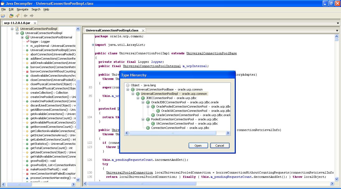Select discardUsedConnection(Object) in tree
341x189 pixels.
53,105
